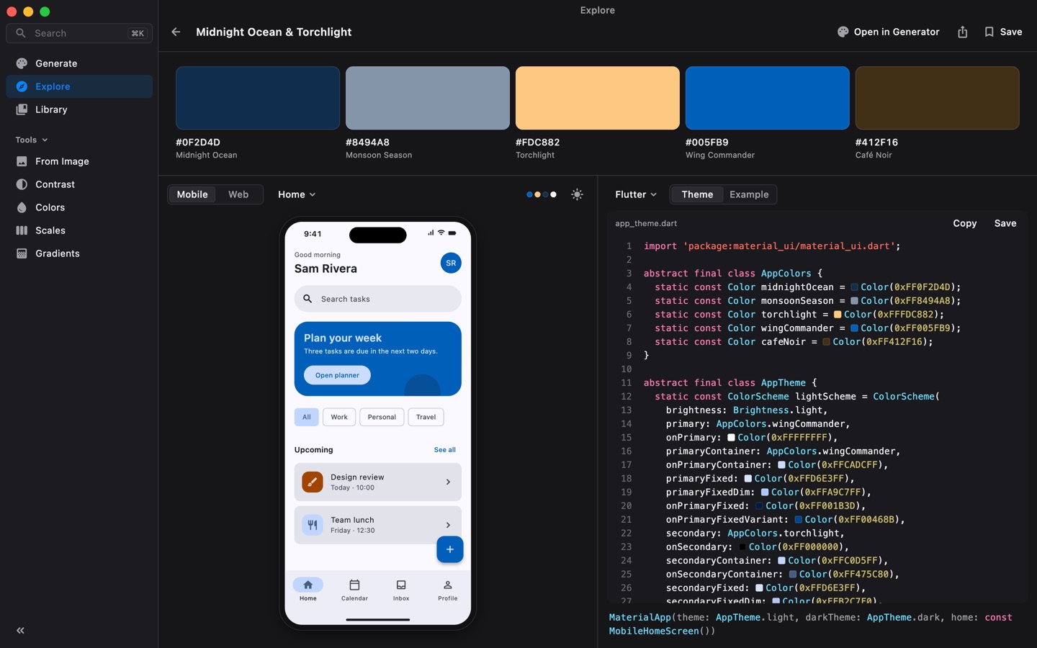This screenshot has width=1037, height=648.
Task: Select the Travel filter chip
Action: (426, 417)
